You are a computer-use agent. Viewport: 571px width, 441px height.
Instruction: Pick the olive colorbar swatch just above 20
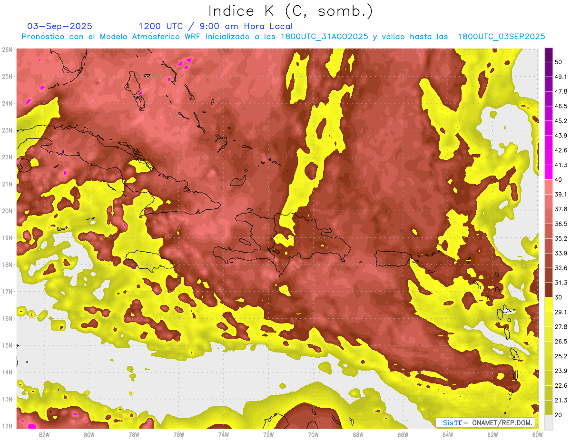point(549,408)
